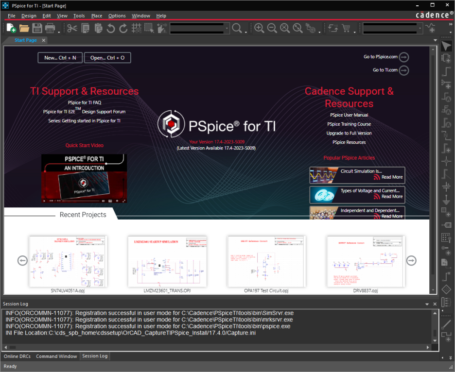Click the New document toolbar icon
Screen dimensions: 455x372
click(11, 28)
